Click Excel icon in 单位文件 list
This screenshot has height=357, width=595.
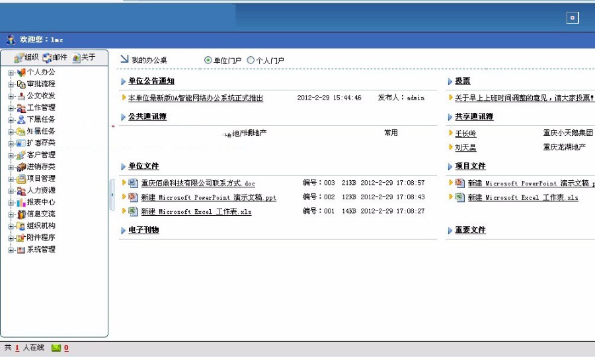coord(133,211)
